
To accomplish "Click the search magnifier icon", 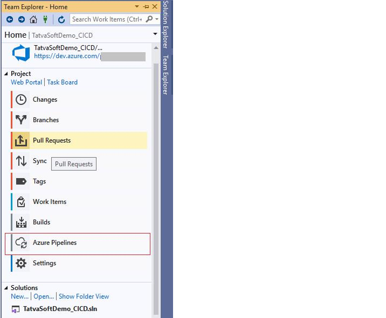I will pyautogui.click(x=149, y=19).
